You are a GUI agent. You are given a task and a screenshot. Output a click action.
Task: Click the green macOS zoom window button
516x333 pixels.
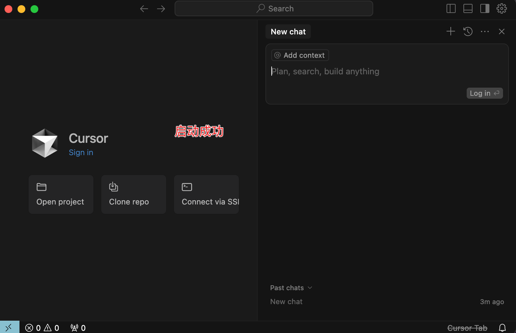(34, 9)
